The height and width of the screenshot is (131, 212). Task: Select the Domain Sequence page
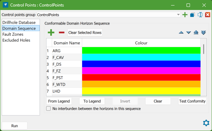tap(21, 28)
